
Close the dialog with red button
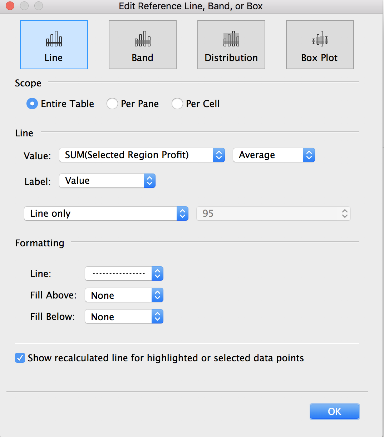tap(10, 6)
